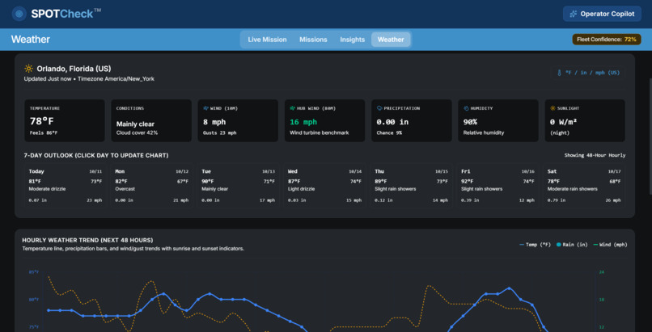This screenshot has height=332, width=652.
Task: Select the Today 10/11 forecast card
Action: 66,186
